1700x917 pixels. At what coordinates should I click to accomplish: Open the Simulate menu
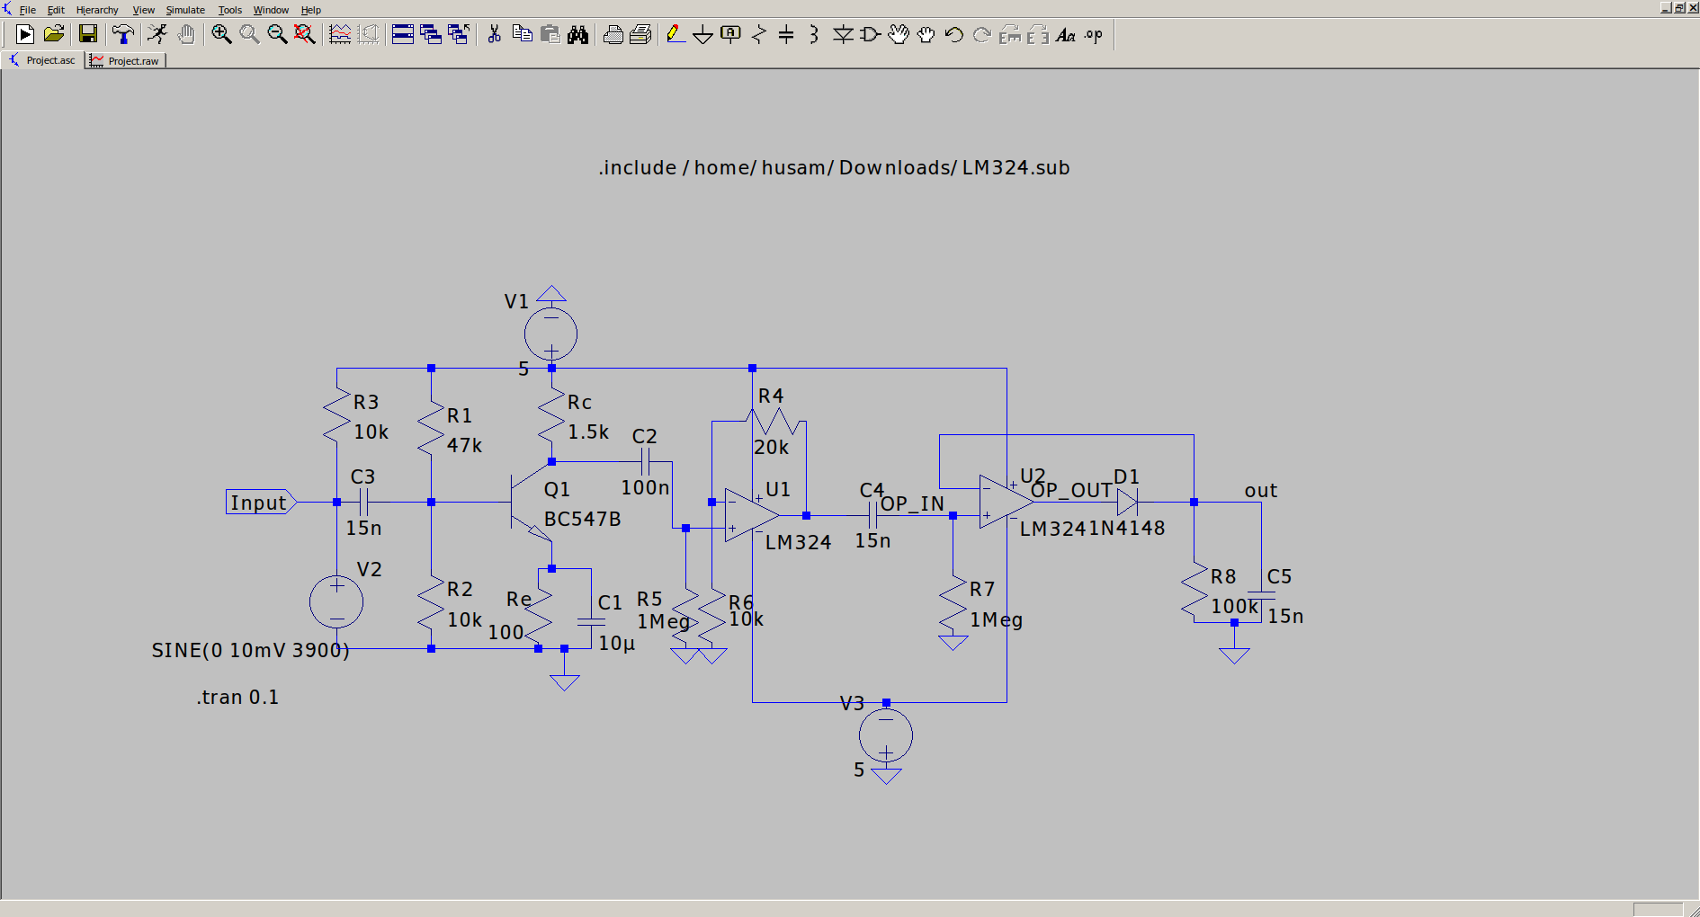click(x=184, y=9)
